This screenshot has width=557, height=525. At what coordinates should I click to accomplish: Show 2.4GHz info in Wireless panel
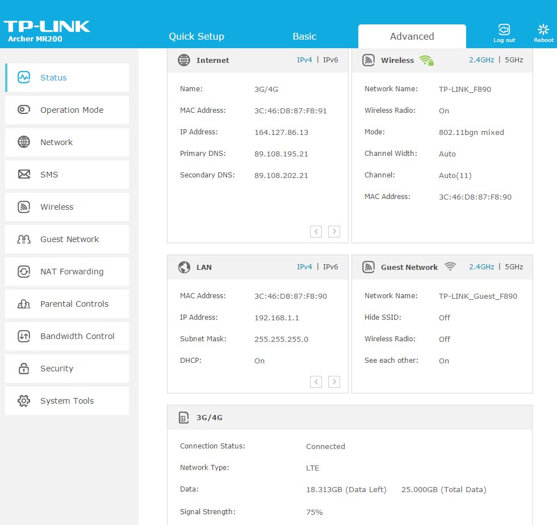[x=481, y=60]
